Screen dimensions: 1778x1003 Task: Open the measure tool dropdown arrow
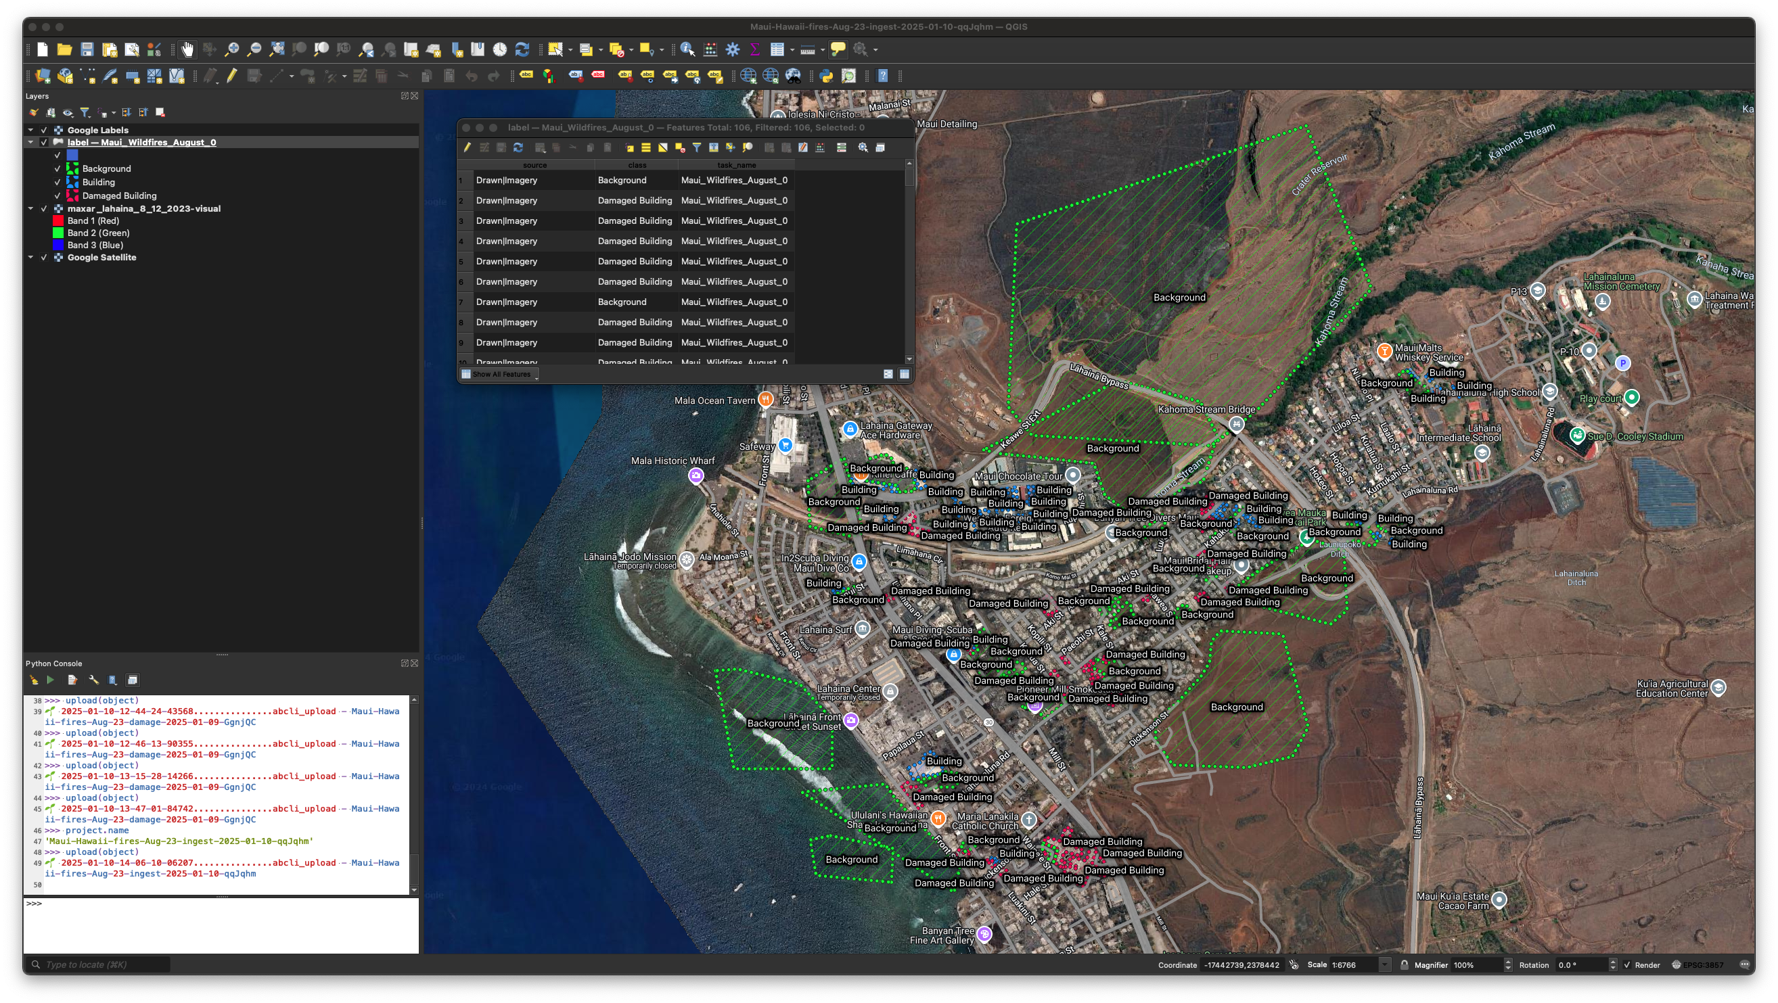822,49
